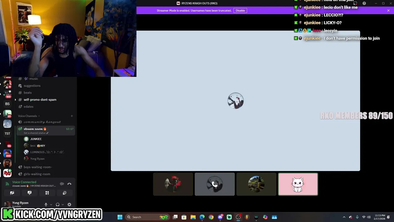Screen dimensions: 394x222
Task: Focus the third participant tile with outdoor avatar
Action: (x=256, y=184)
